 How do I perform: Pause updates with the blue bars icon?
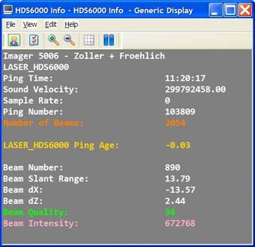[x=109, y=40]
